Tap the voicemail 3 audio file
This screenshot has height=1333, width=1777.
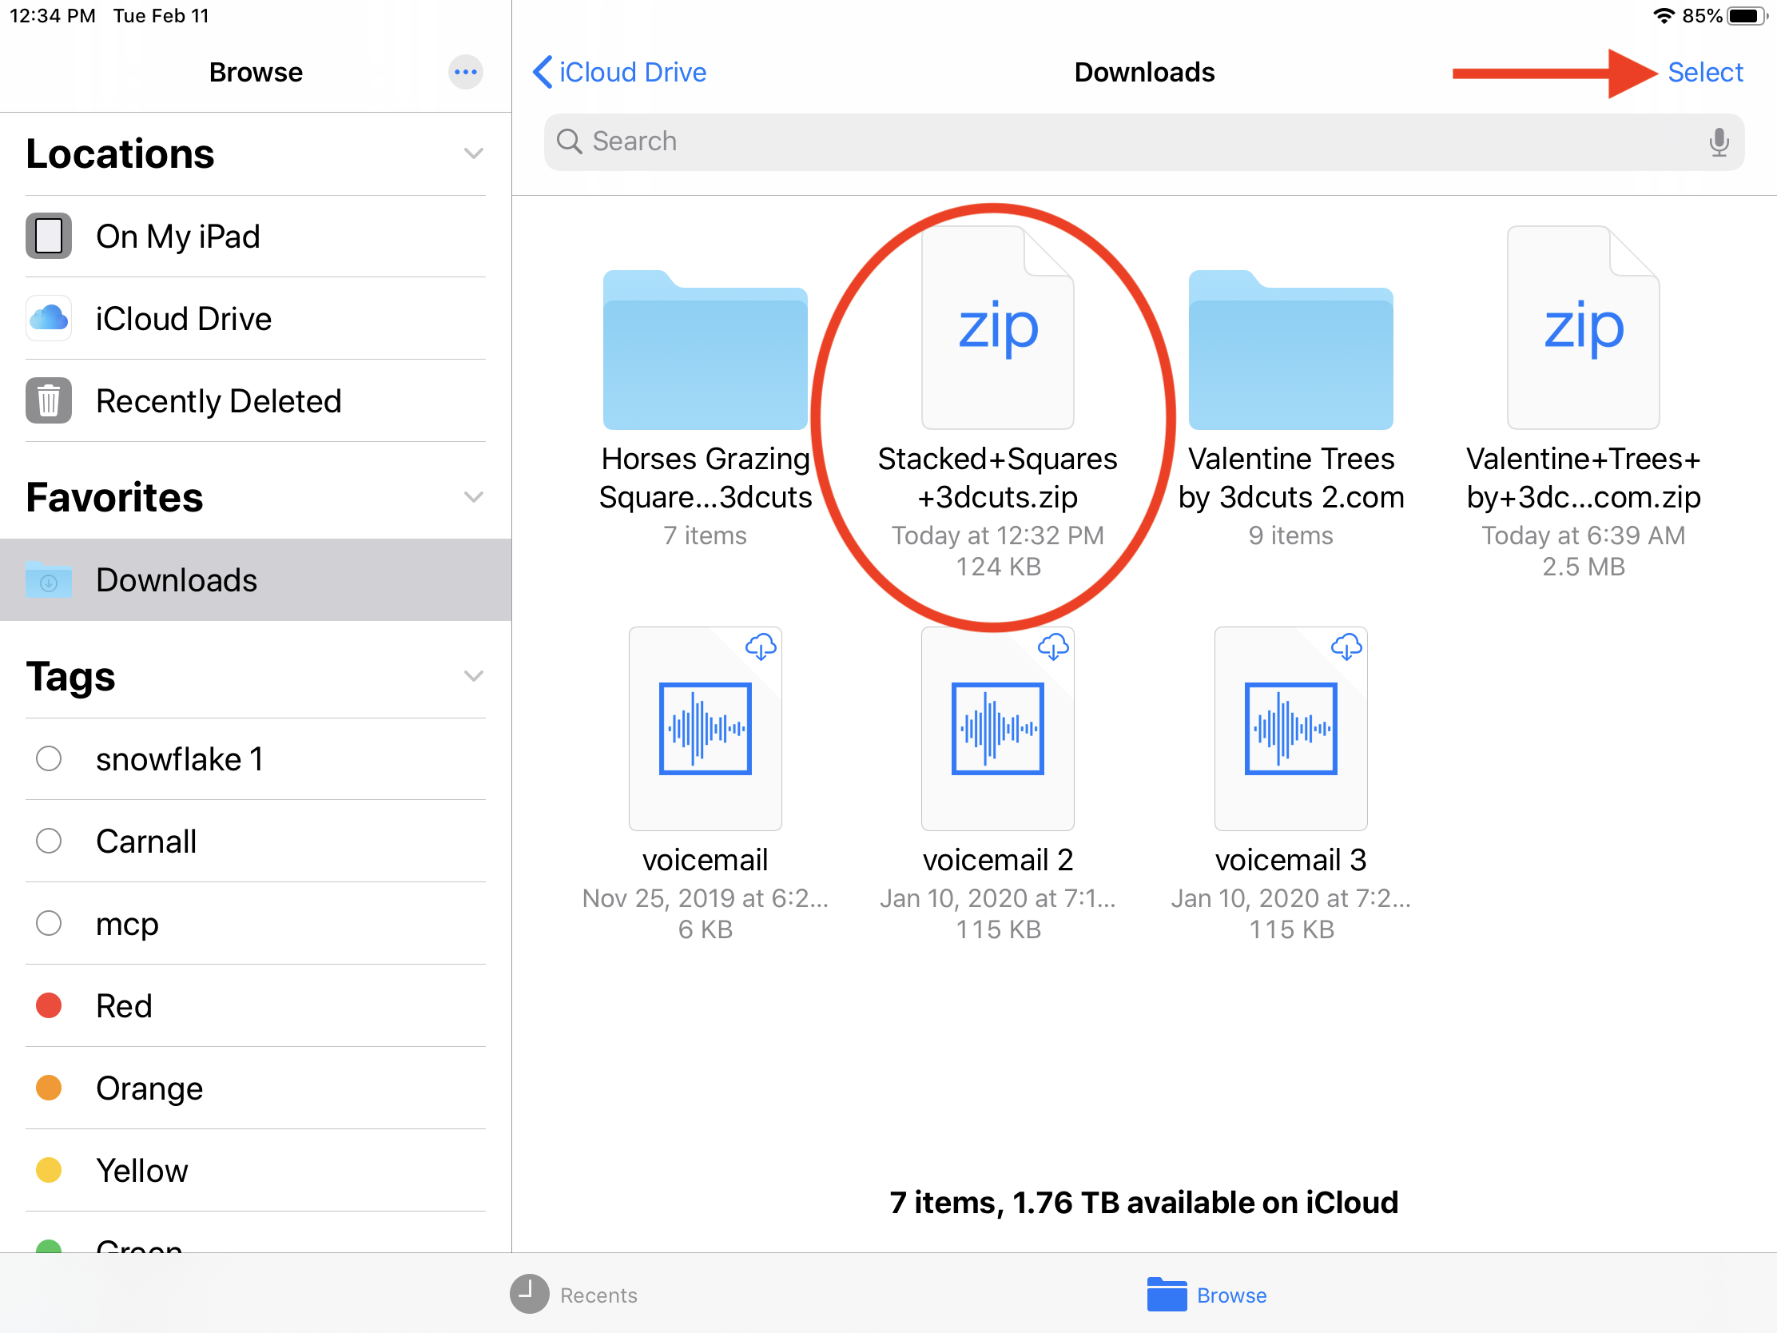pyautogui.click(x=1290, y=729)
